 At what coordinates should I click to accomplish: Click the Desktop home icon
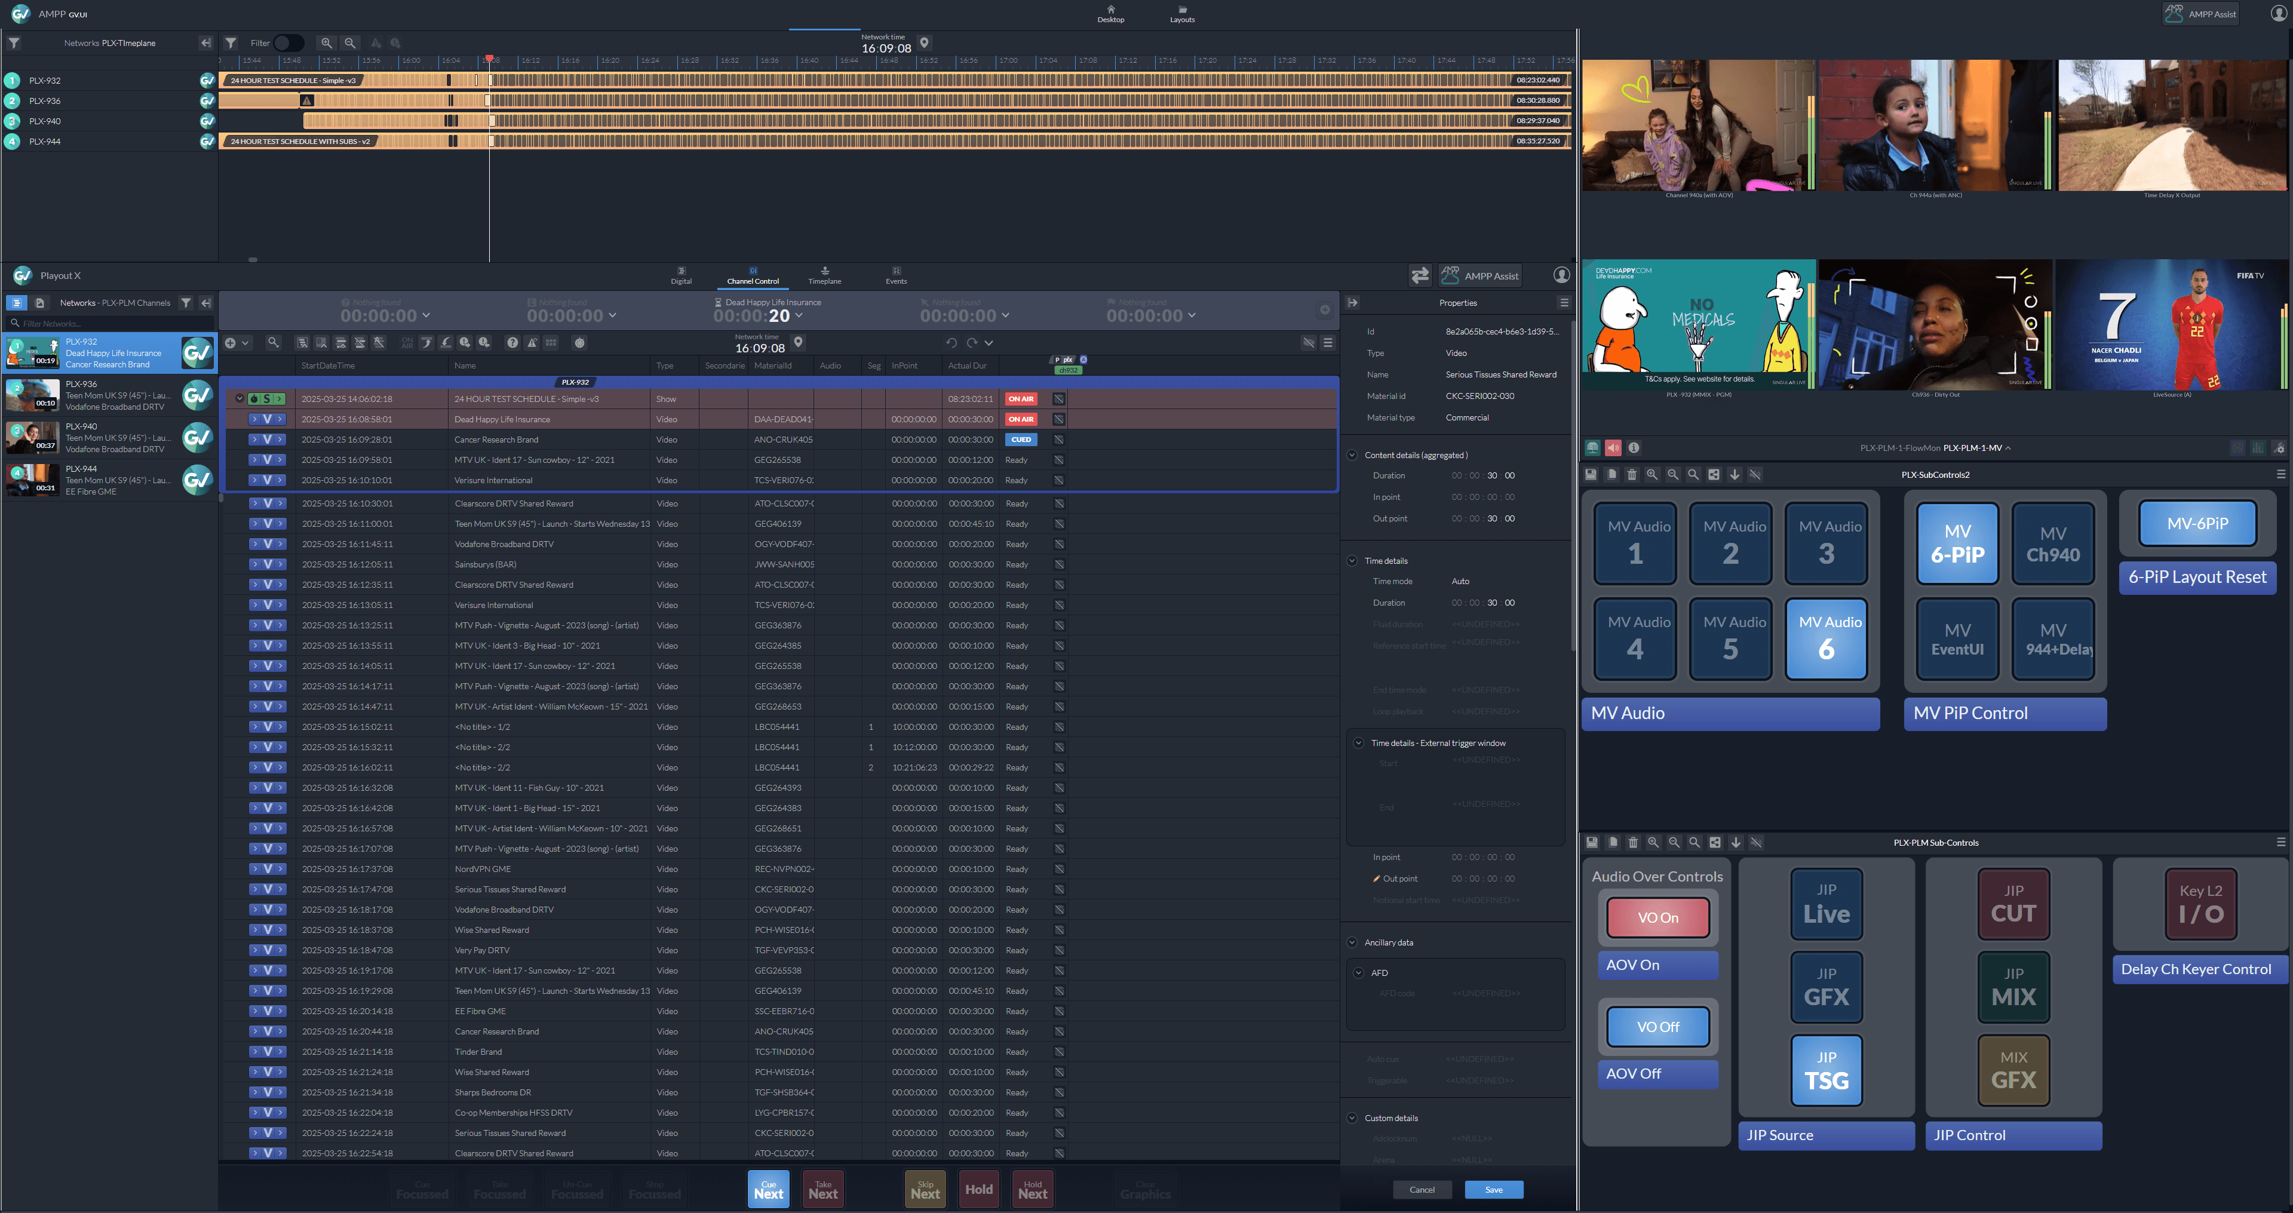coord(1110,9)
